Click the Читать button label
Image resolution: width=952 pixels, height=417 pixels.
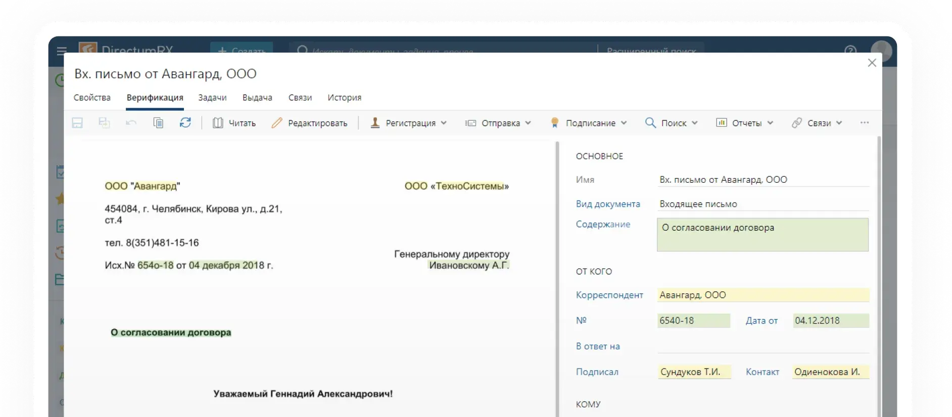click(242, 123)
